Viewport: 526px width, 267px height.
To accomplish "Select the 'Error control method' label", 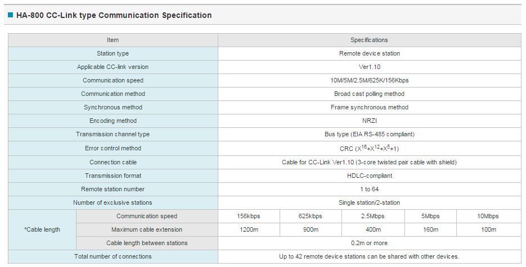I will coord(113,148).
